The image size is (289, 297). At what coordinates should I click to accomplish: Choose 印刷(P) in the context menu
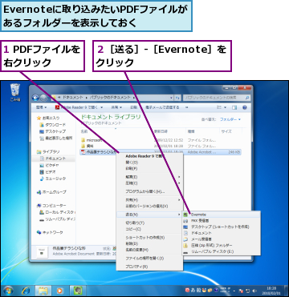pyautogui.click(x=150, y=169)
